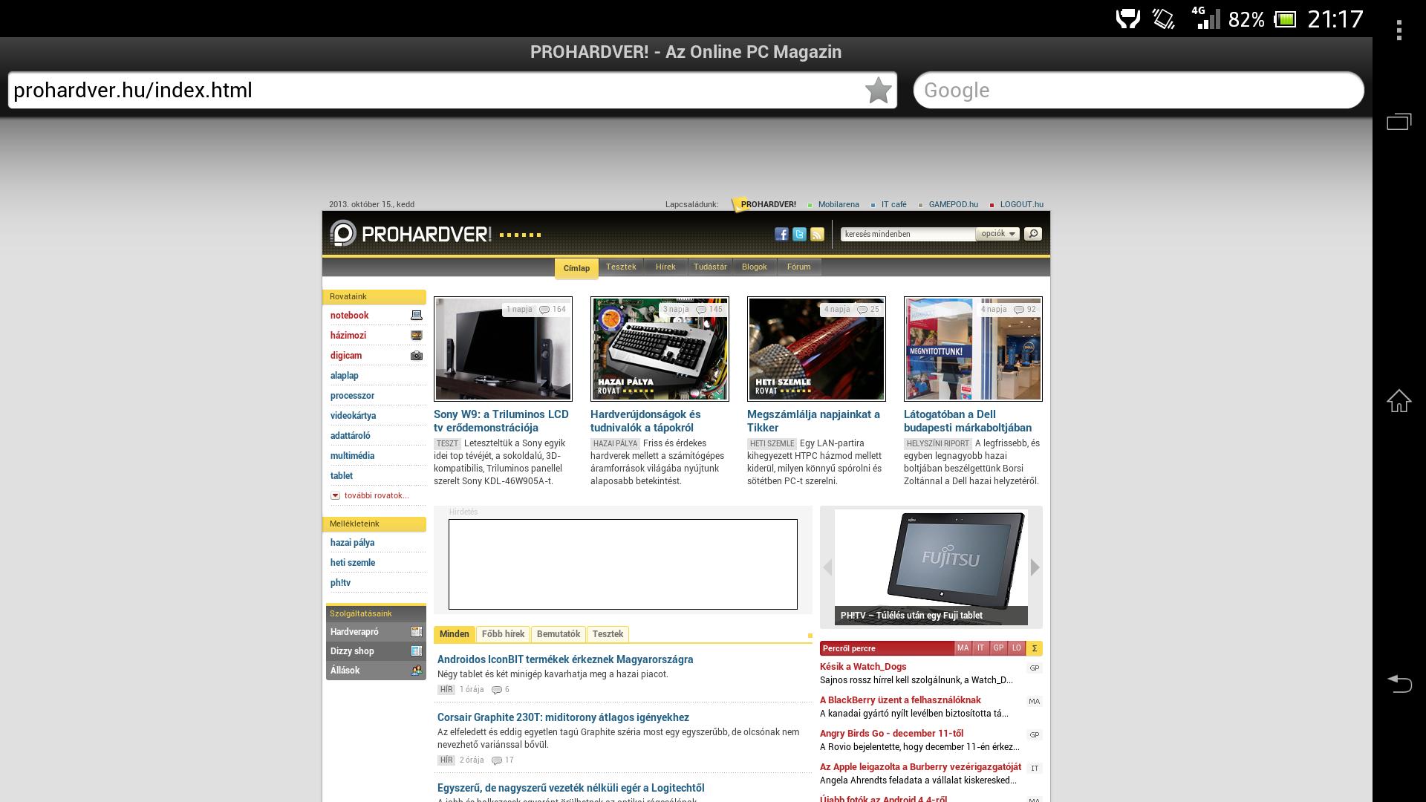
Task: Select the Tesztek news filter tab
Action: (608, 634)
